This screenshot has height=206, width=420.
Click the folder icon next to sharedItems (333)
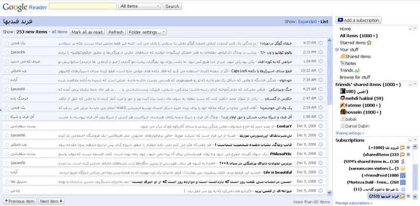tap(402, 154)
